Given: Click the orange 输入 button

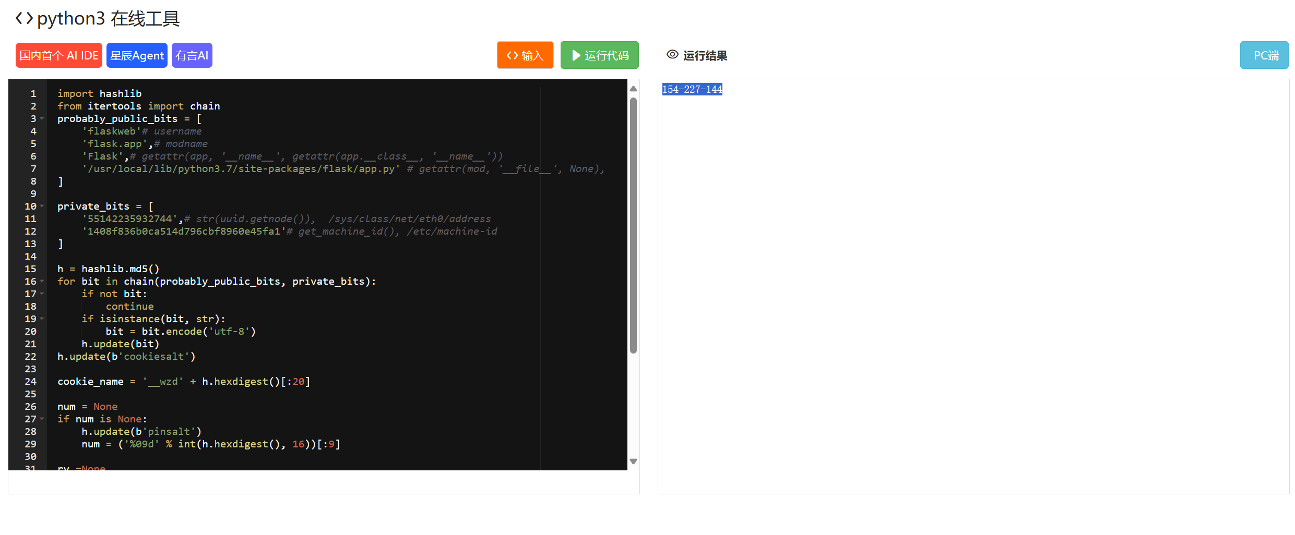Looking at the screenshot, I should pos(525,55).
